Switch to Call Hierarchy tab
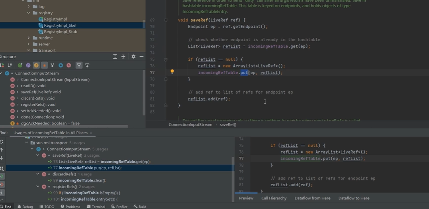429x209 pixels. [x=274, y=198]
